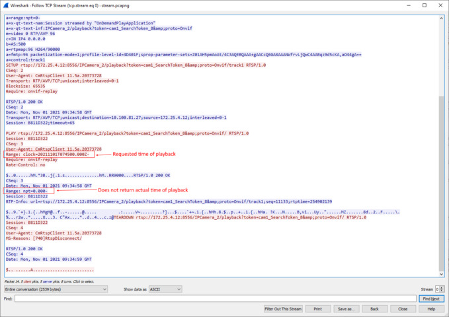Click the Save as… button
Viewport: 449px width, 317px height.
tap(346, 308)
